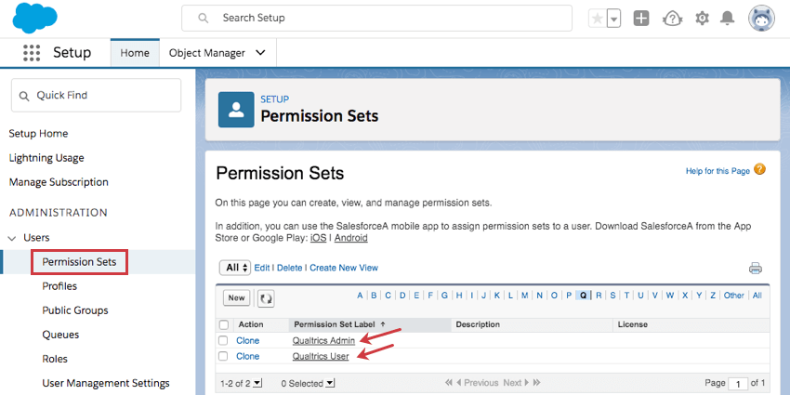Open Public Groups in the sidebar

pyautogui.click(x=75, y=310)
